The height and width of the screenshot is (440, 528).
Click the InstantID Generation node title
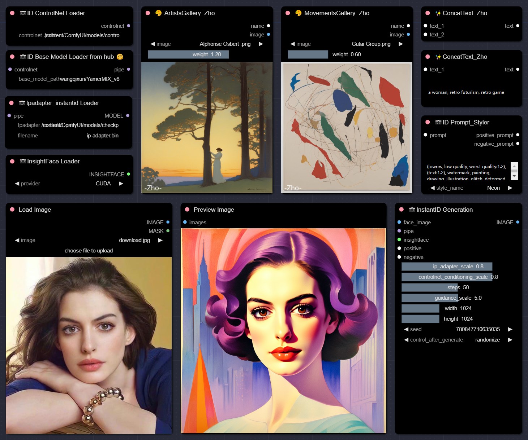coord(444,210)
